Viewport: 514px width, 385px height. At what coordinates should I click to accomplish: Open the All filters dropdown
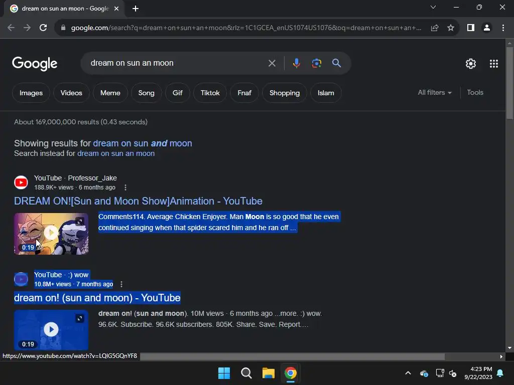click(x=435, y=93)
